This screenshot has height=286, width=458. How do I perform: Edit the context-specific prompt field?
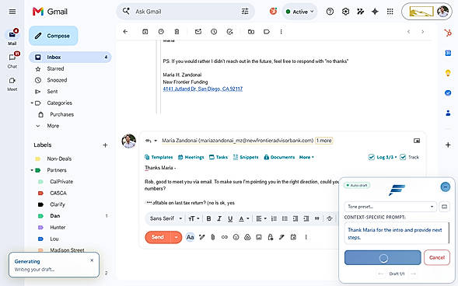click(x=396, y=233)
